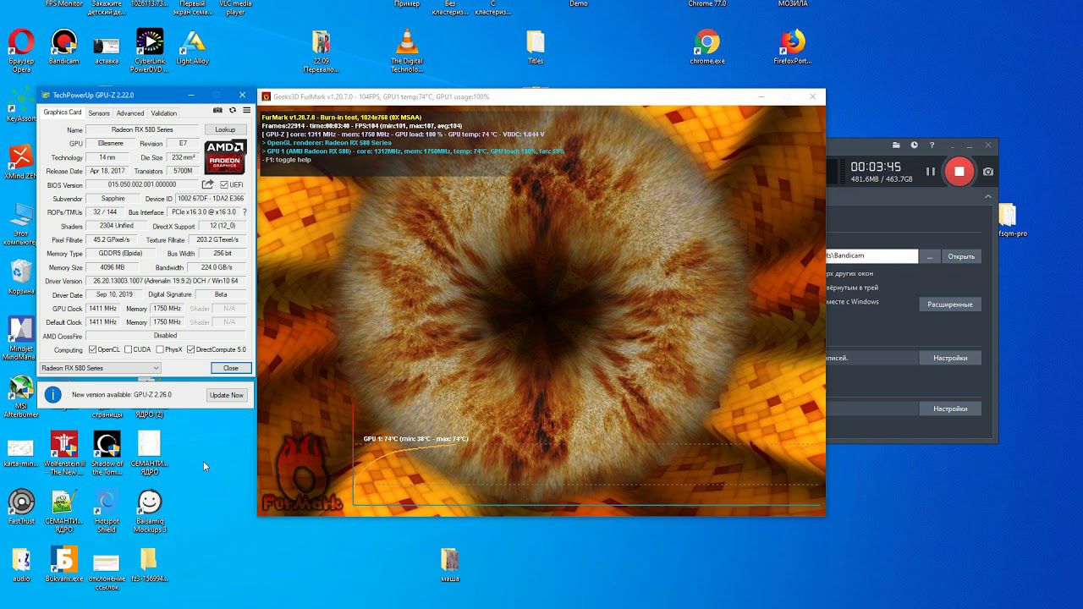Viewport: 1083px width, 609px height.
Task: Toggle DirectCompute 5.0 checkbox
Action: coord(191,349)
